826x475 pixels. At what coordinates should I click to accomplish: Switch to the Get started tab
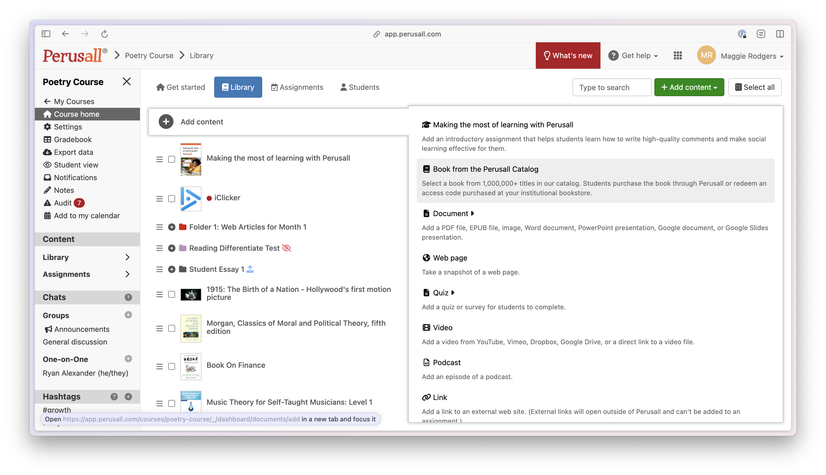[181, 87]
